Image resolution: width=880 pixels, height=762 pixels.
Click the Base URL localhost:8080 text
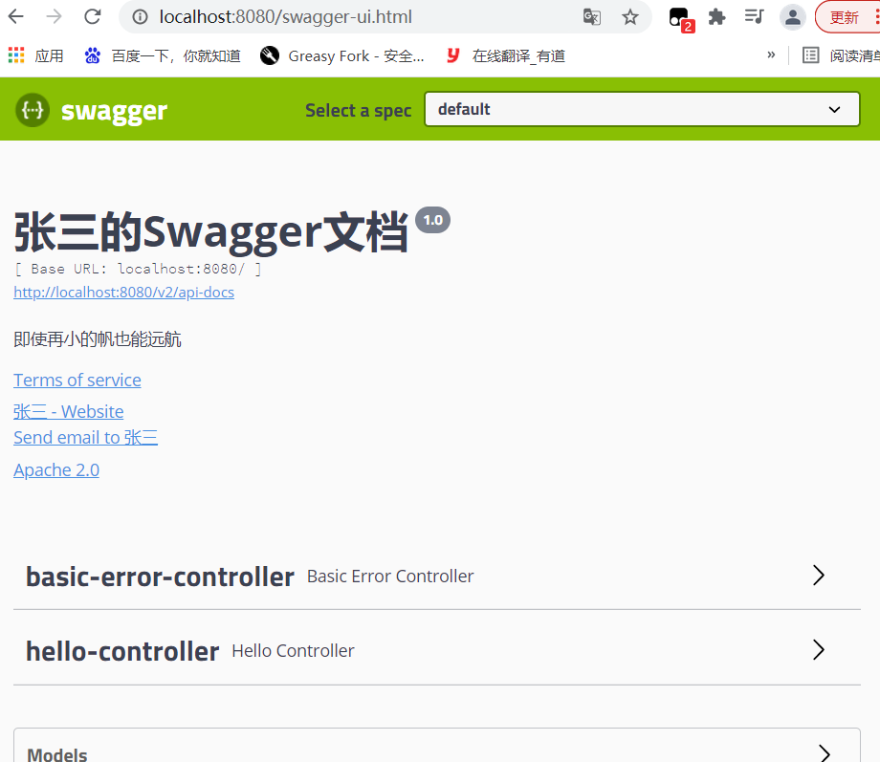pyautogui.click(x=138, y=269)
